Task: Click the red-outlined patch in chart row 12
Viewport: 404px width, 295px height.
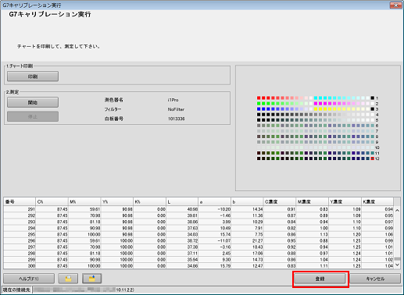Action: [x=373, y=158]
